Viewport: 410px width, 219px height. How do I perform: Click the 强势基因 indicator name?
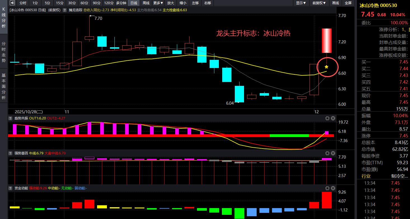[21, 153]
